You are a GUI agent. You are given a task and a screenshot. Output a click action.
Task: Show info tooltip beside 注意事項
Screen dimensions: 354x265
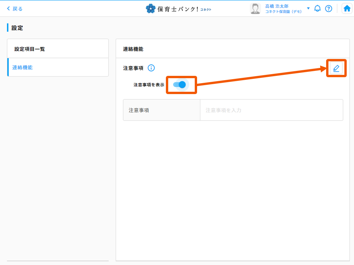(x=151, y=68)
